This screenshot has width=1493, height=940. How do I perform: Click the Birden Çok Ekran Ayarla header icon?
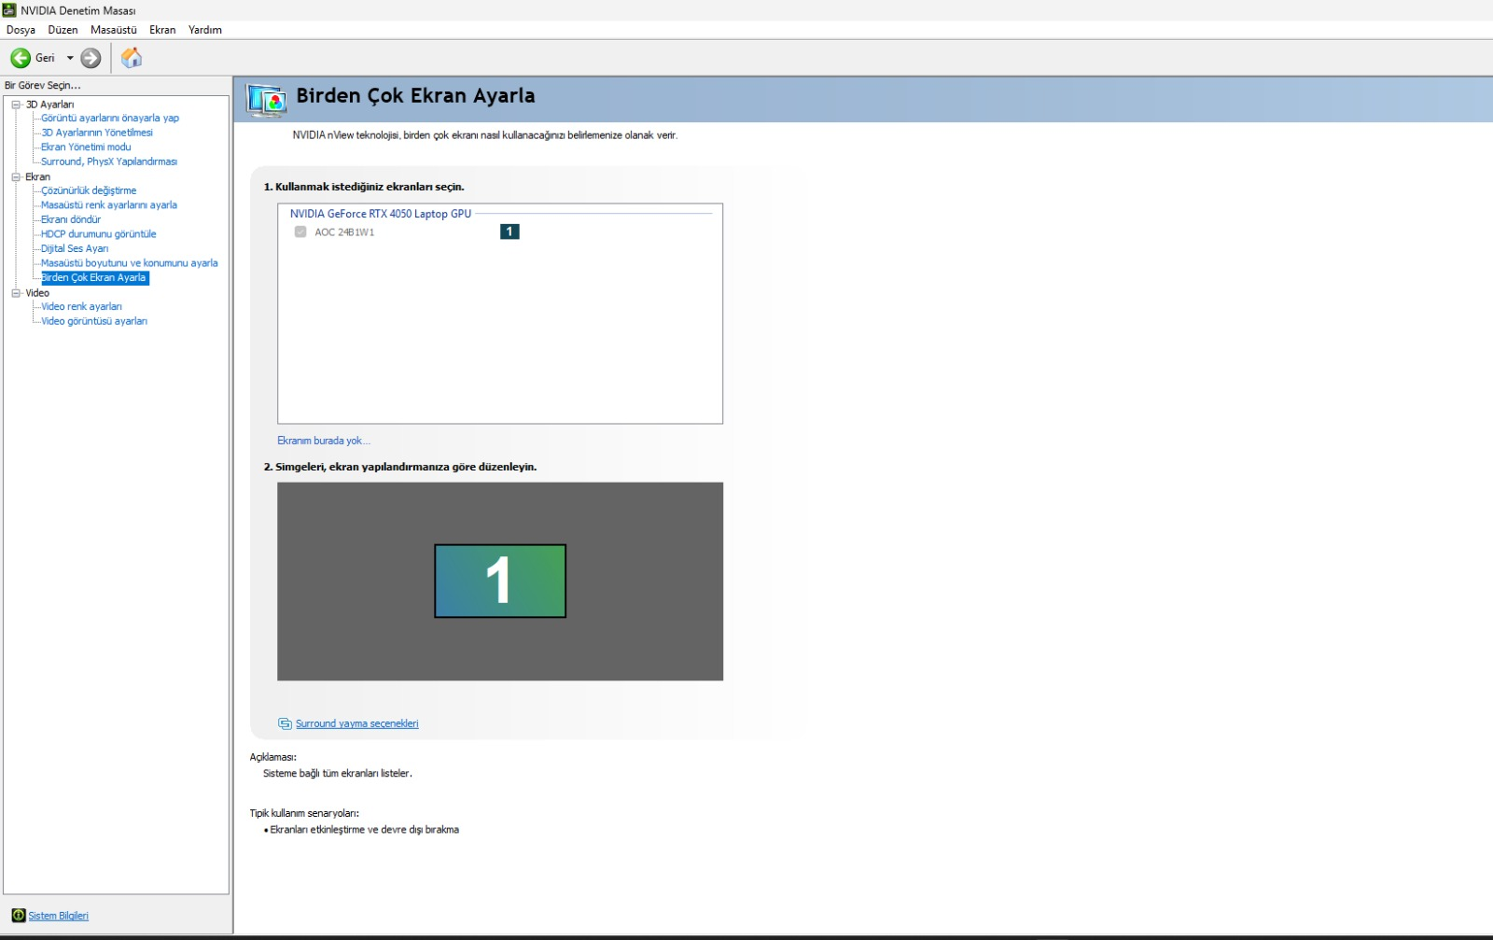pos(266,99)
